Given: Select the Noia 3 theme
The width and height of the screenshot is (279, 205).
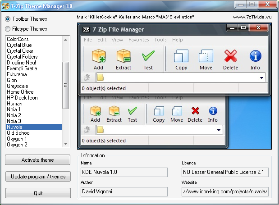Looking at the screenshot, I should click(x=34, y=121).
